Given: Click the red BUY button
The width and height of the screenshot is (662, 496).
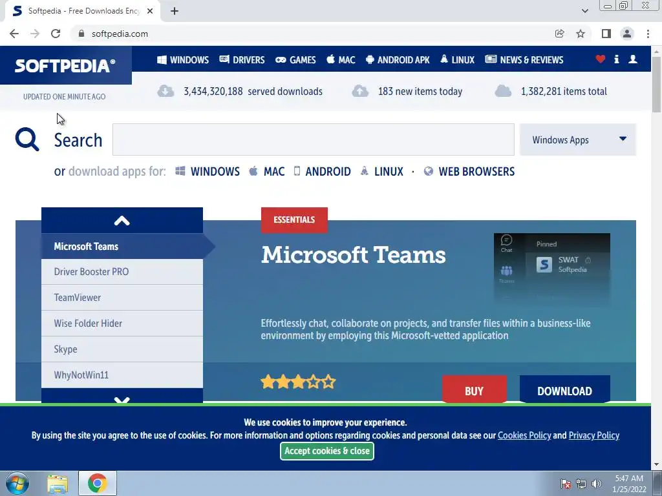Looking at the screenshot, I should click(474, 389).
